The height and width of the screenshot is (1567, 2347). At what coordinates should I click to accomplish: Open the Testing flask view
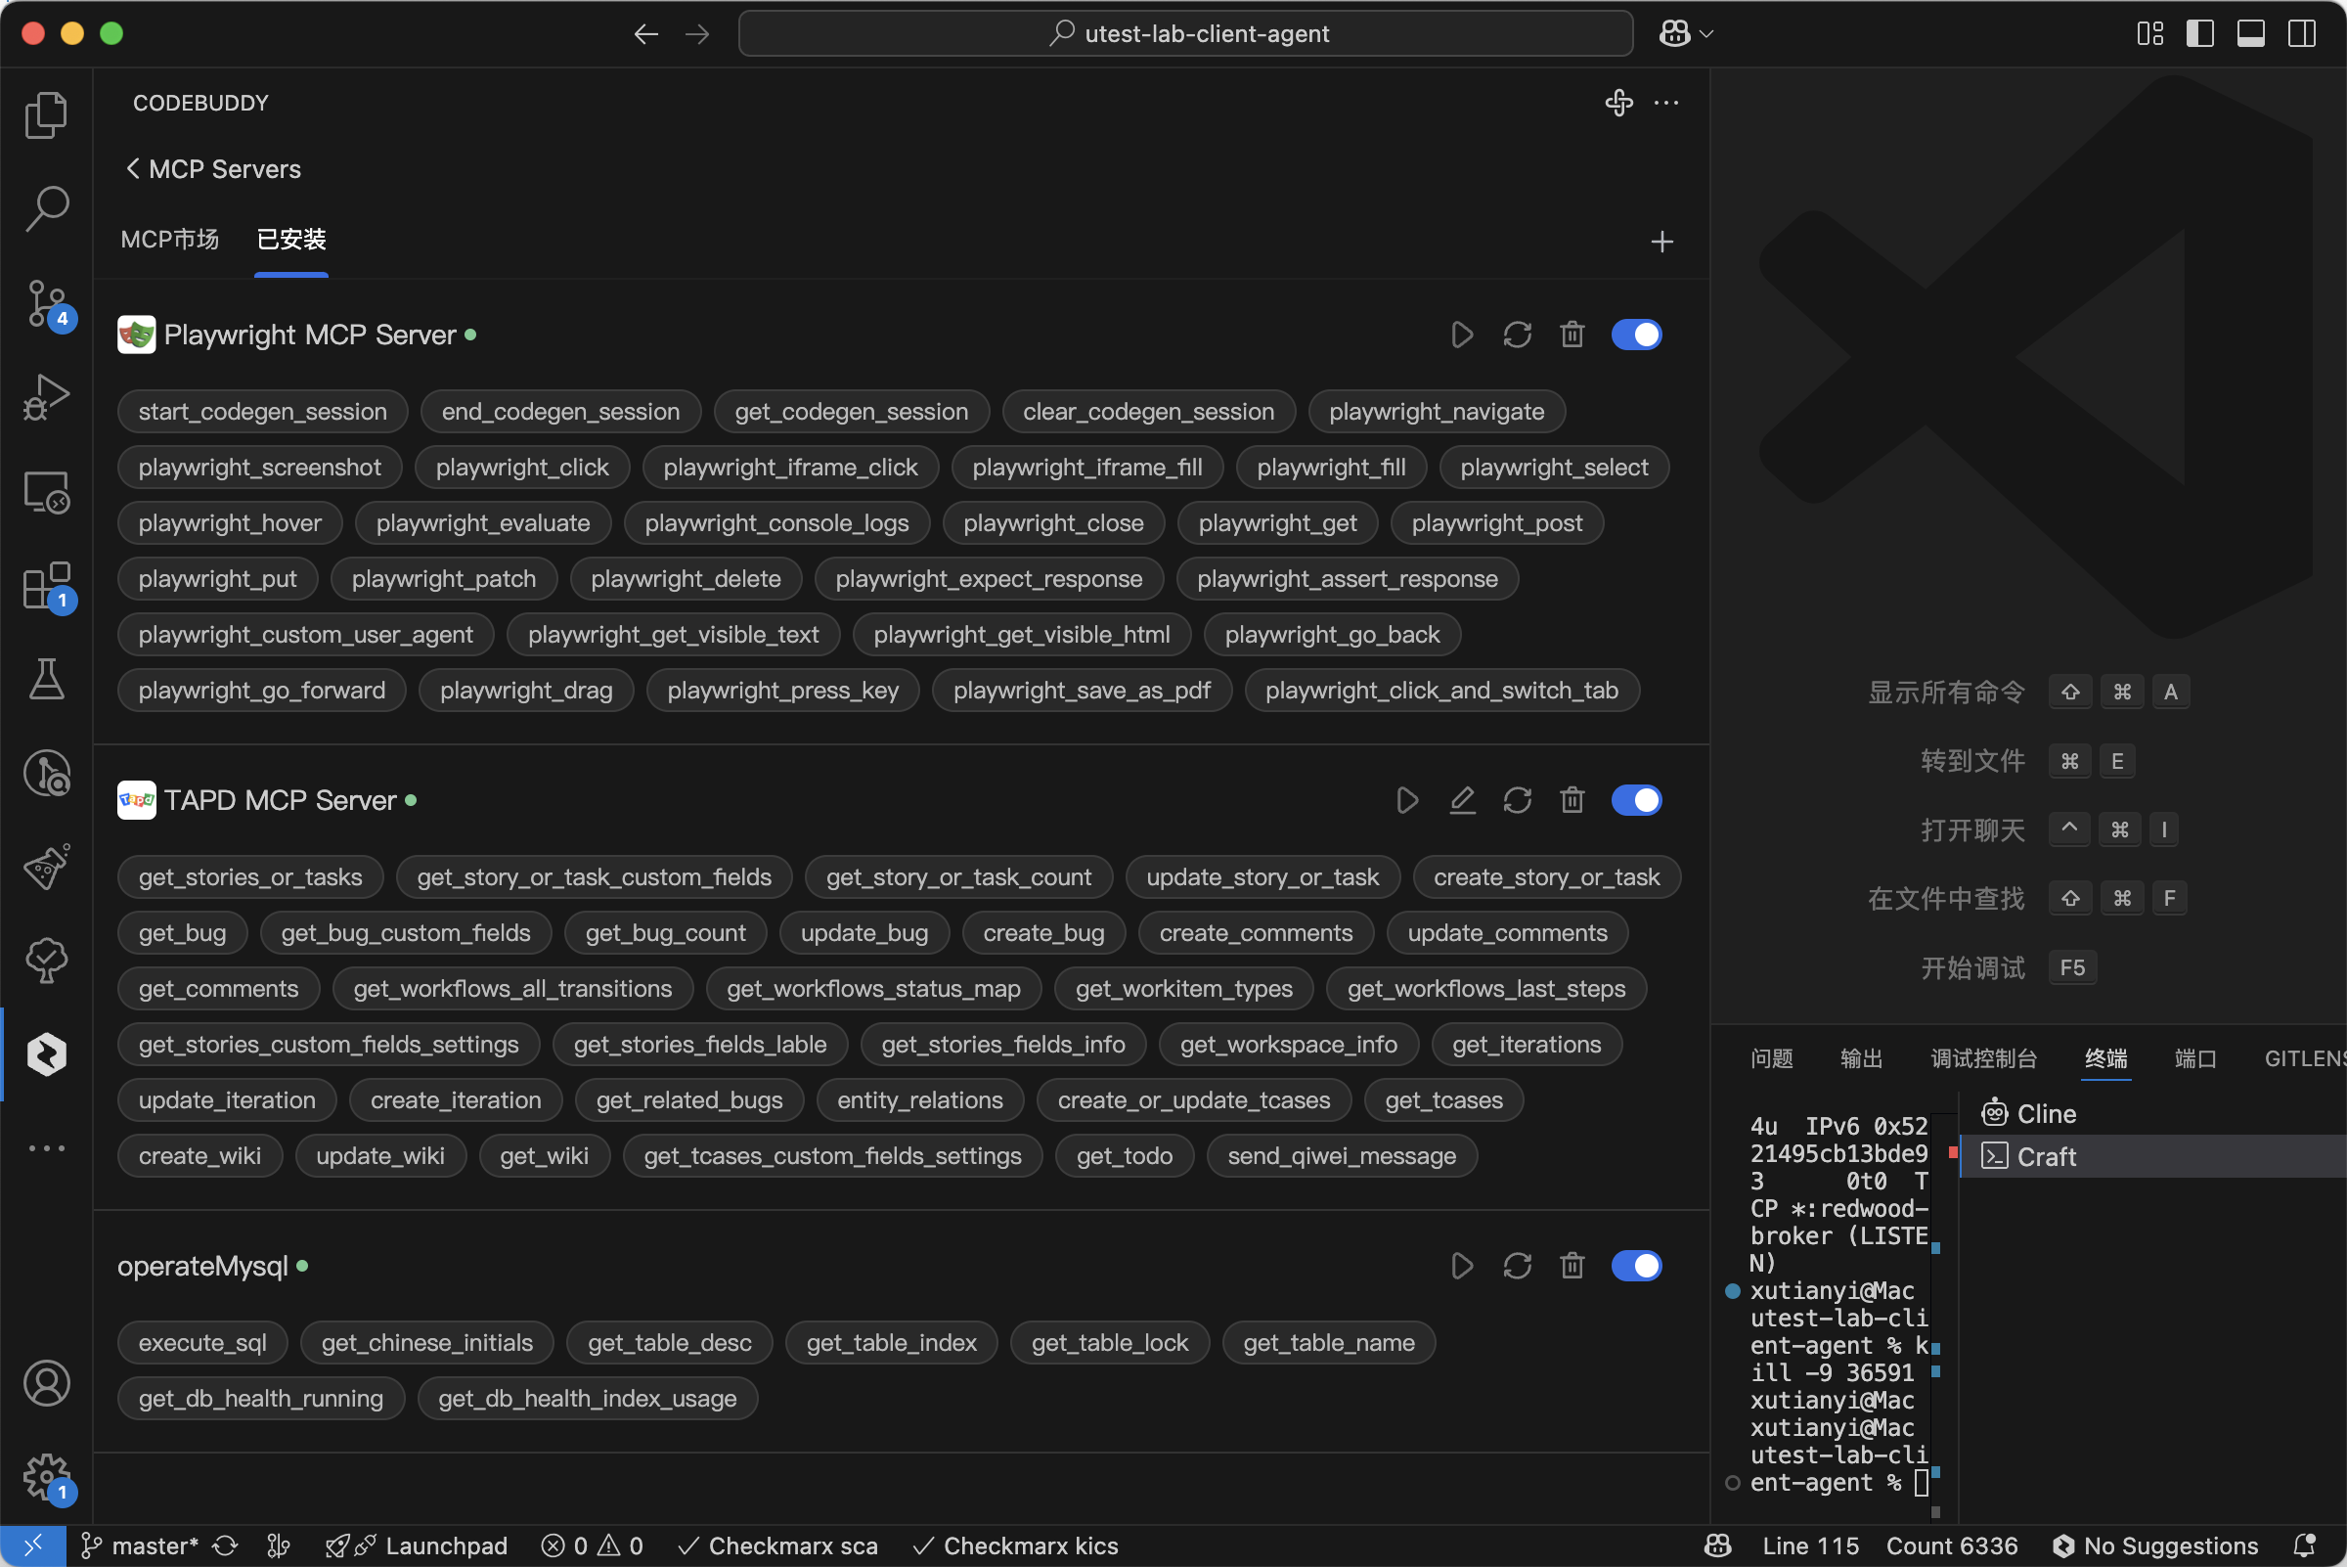click(x=46, y=680)
